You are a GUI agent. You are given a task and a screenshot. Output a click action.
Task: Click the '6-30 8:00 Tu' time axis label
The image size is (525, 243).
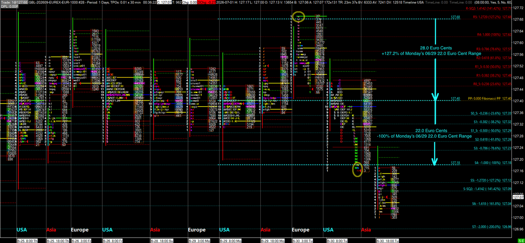336,240
